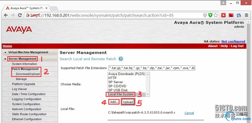
Task: Open the blue help question-mark icon
Action: pyautogui.click(x=121, y=59)
